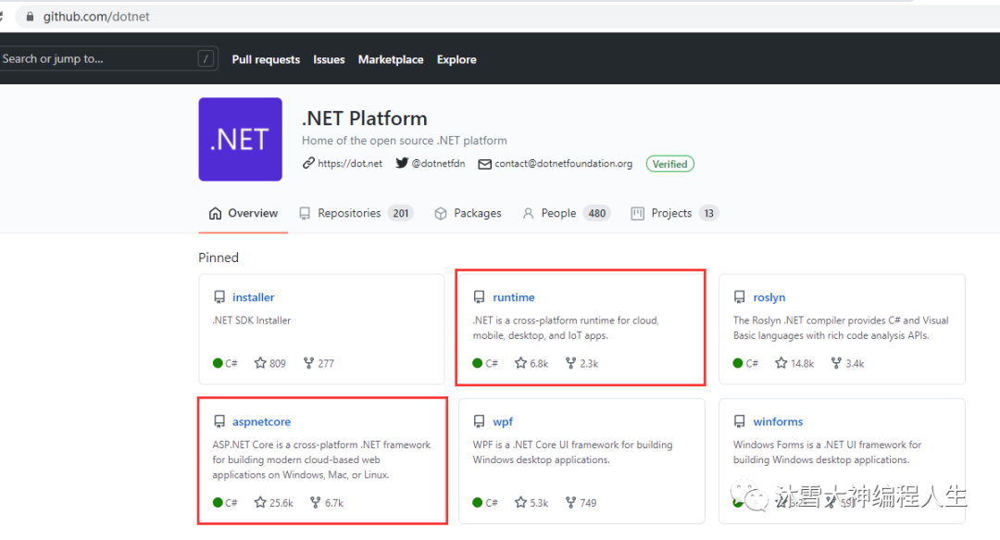Click aspnetcore's 25.6k star icon
Viewport: 1000px width, 540px height.
pos(259,502)
